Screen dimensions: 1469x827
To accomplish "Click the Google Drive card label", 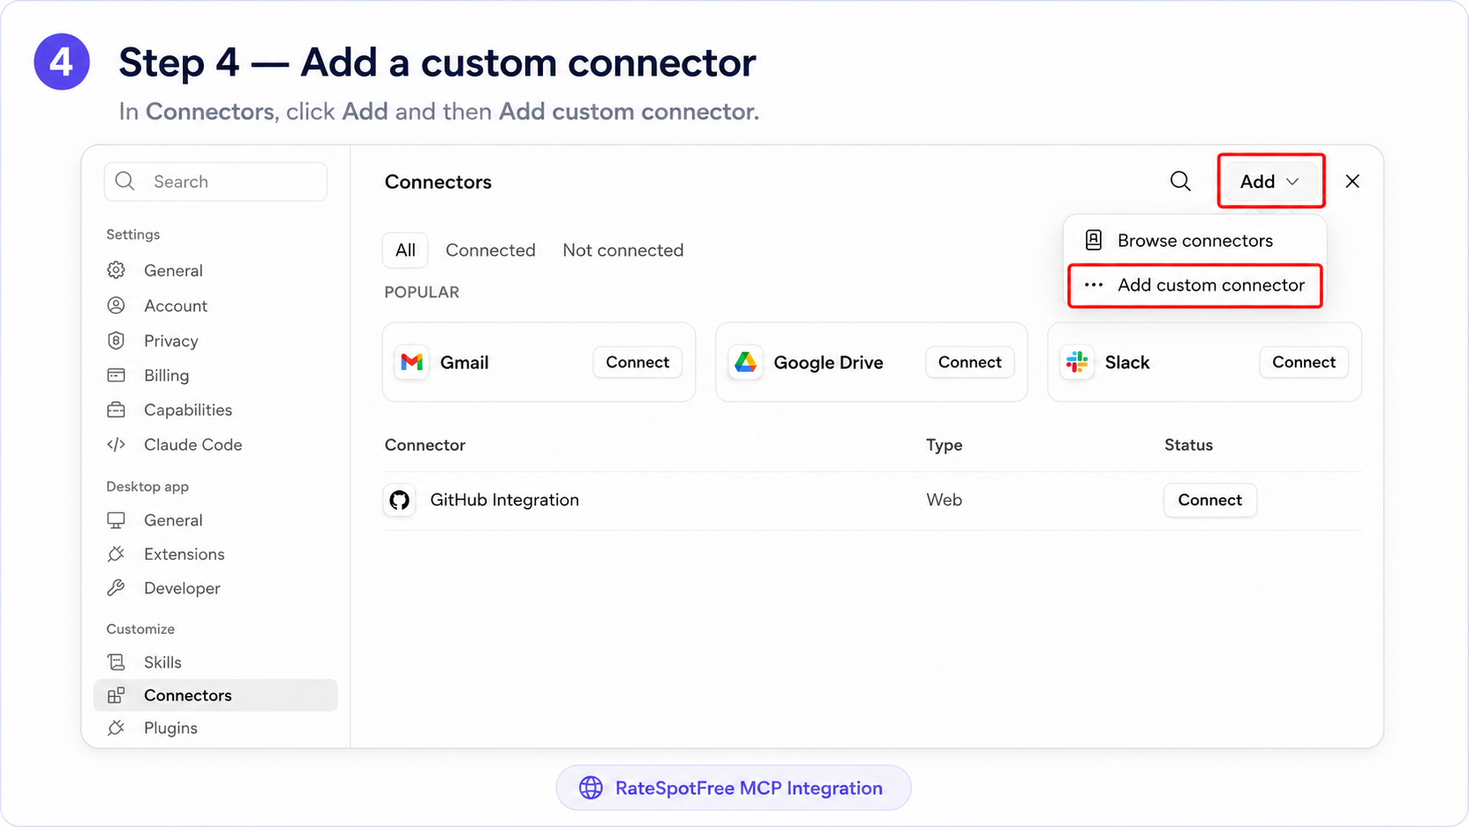I will [829, 362].
